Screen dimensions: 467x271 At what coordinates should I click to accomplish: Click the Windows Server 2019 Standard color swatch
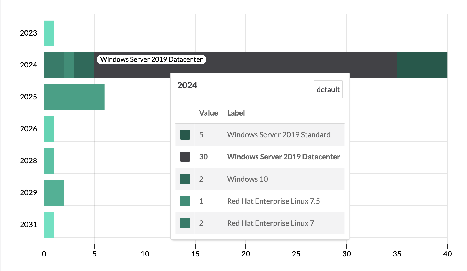pos(185,134)
